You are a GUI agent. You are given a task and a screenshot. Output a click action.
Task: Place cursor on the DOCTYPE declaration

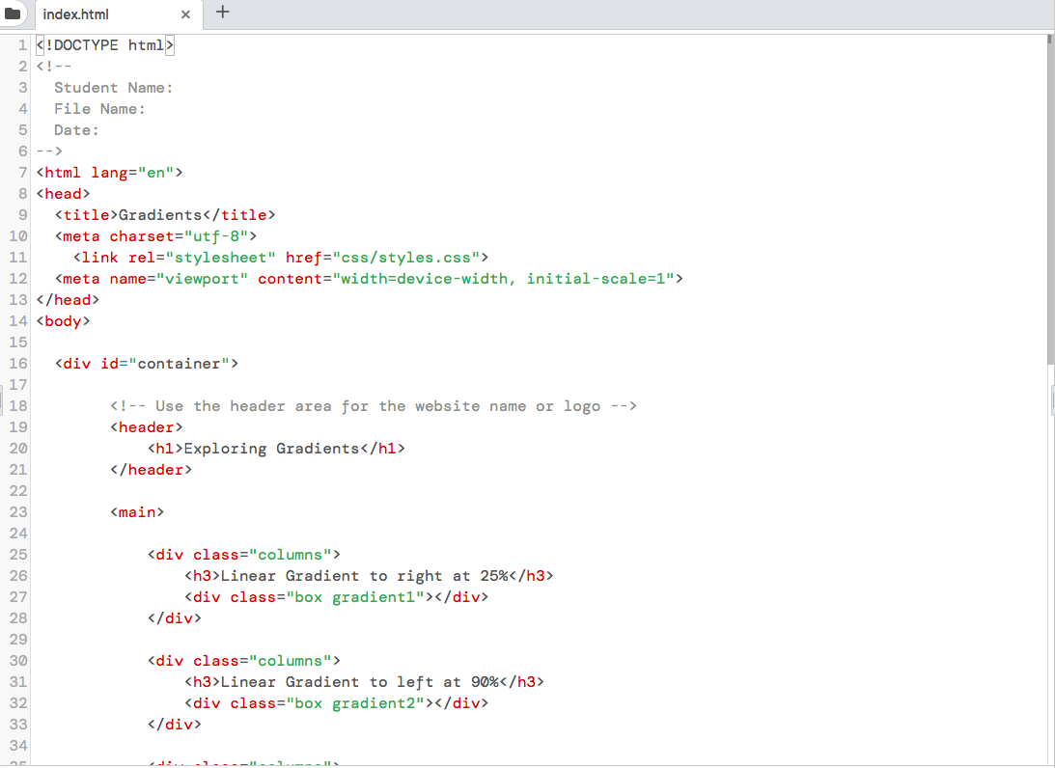point(101,44)
